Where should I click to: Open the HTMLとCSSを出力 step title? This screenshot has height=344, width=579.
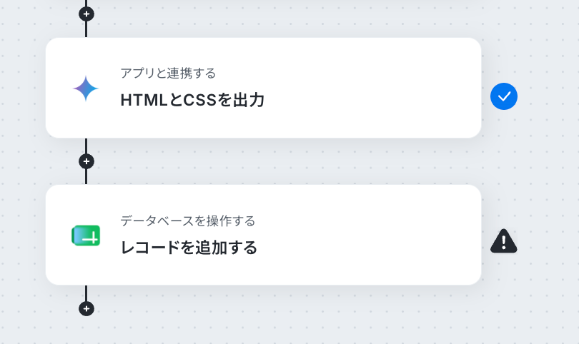[x=192, y=100]
